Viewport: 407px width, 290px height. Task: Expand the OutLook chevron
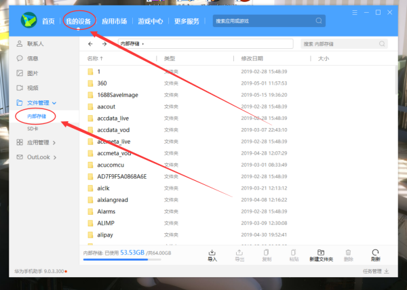pyautogui.click(x=55, y=157)
